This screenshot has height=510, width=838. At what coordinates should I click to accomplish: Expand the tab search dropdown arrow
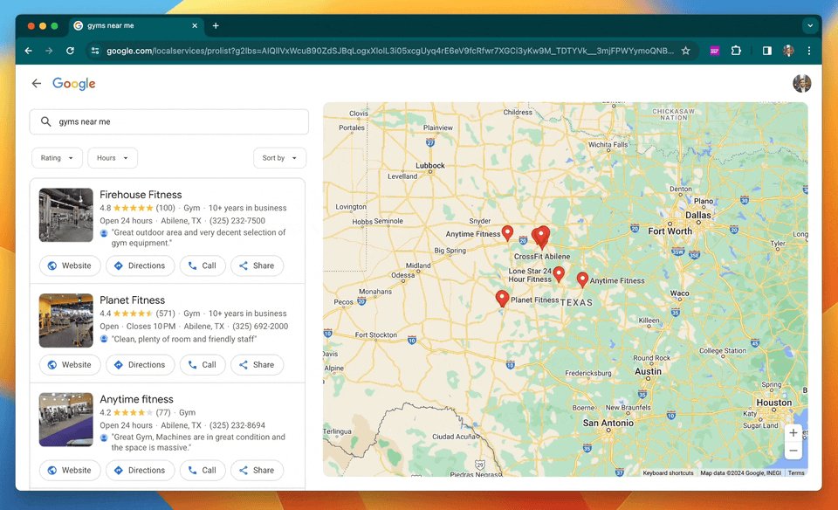[x=810, y=25]
